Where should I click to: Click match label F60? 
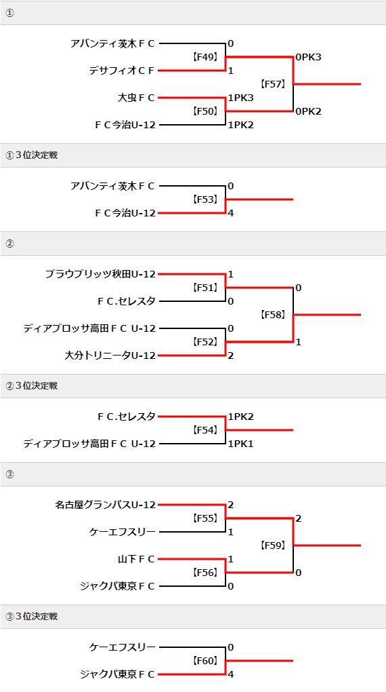pos(205,661)
